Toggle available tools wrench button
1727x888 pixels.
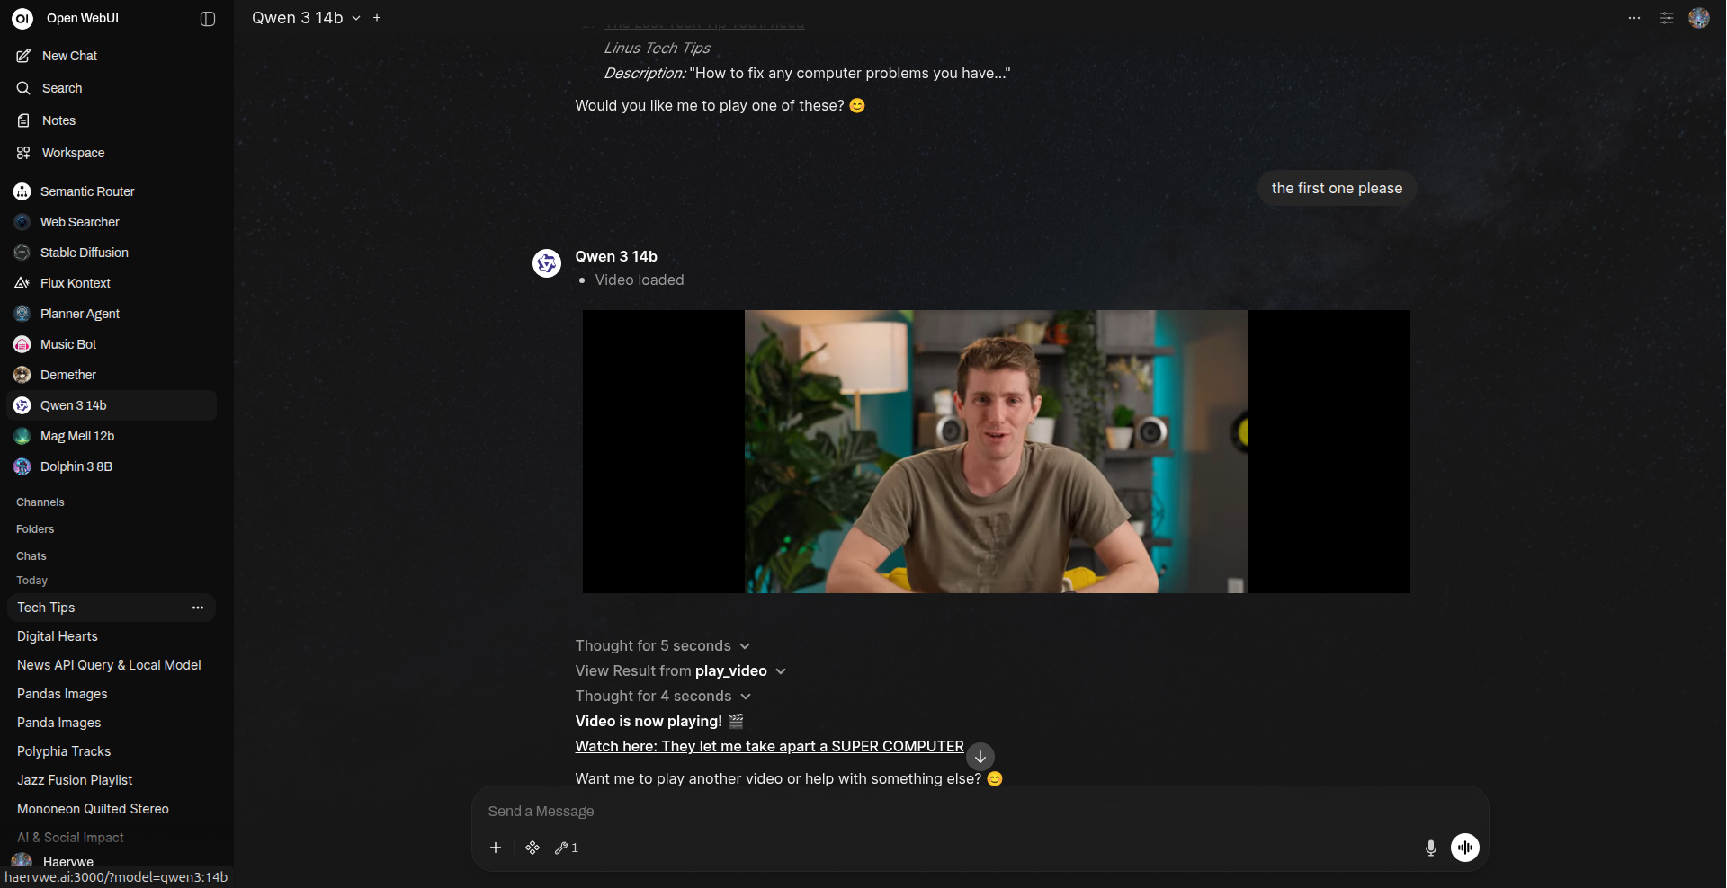(566, 848)
